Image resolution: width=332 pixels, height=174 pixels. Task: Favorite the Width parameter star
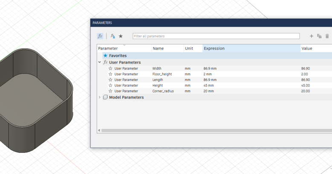(x=110, y=68)
